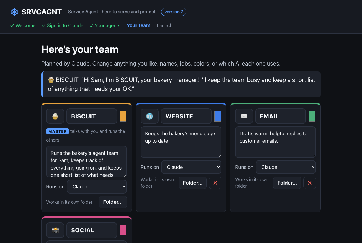Click the SRVCAGNT ship wheel logo icon

pos(14,12)
